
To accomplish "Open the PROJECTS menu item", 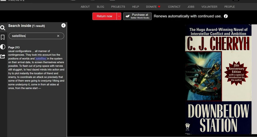I will click(118, 7).
